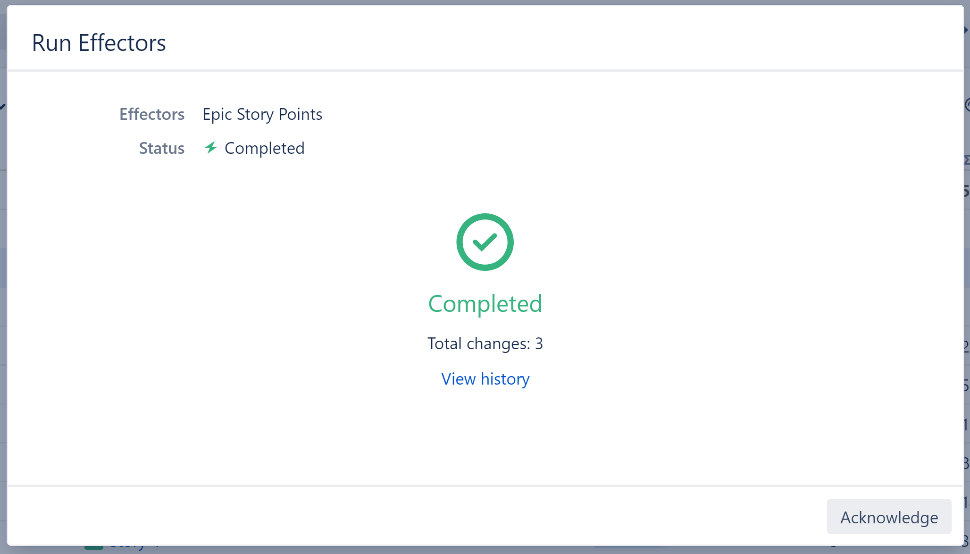The height and width of the screenshot is (554, 970).
Task: Click the green lightning bolt status icon
Action: (x=211, y=148)
